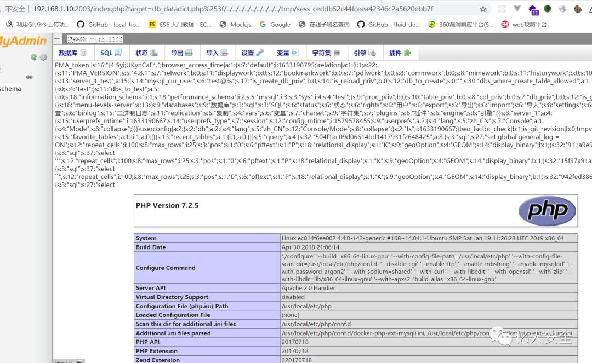Viewport: 592px width, 363px height.
Task: Click the gray globe extension icon
Action: click(562, 9)
